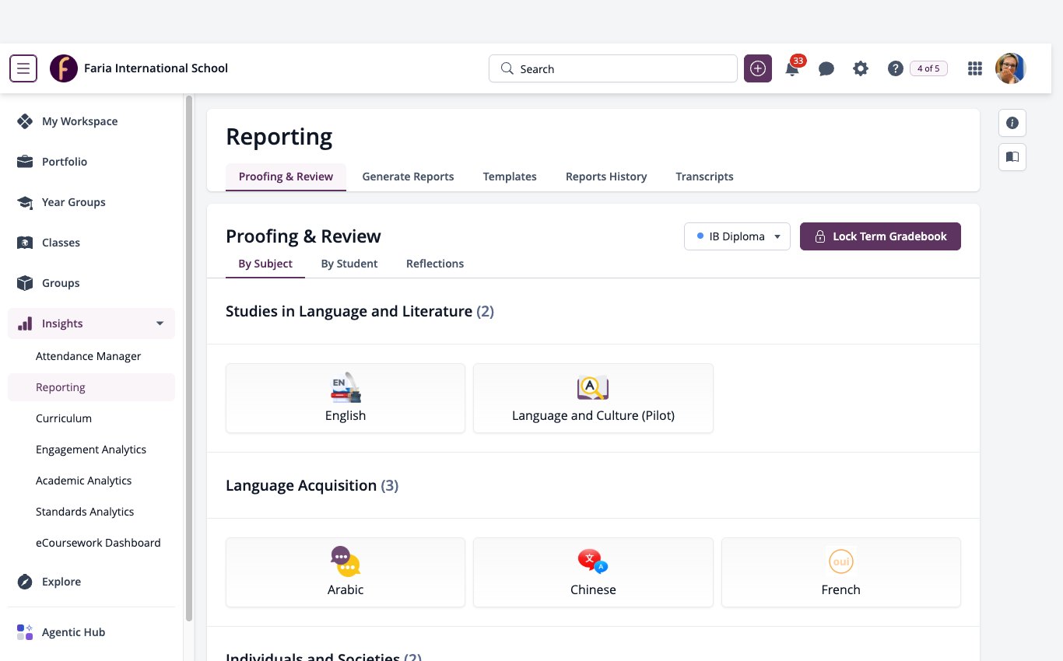The height and width of the screenshot is (661, 1063).
Task: Click the Language Acquisition heading
Action: point(312,485)
